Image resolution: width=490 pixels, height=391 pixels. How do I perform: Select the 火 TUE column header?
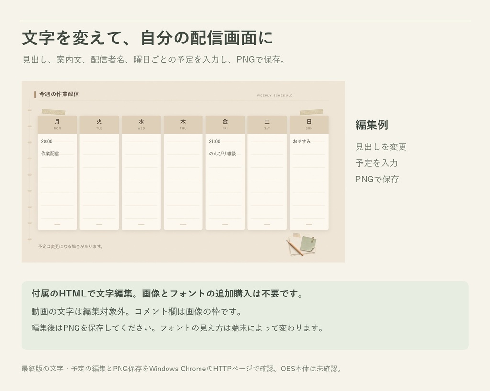click(99, 125)
